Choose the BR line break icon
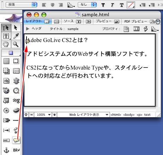The image size is (163, 155). pyautogui.click(x=16, y=150)
